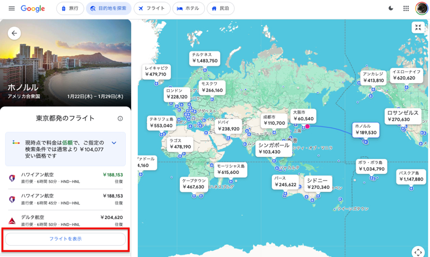430x257 pixels.
Task: Select the ロサンゼルス ¥270,630 map label
Action: [x=403, y=117]
